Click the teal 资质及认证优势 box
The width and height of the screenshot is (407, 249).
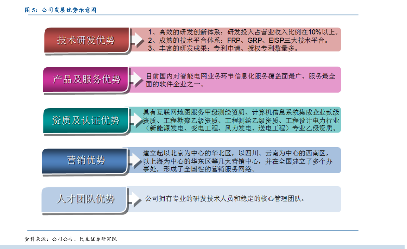pyautogui.click(x=86, y=120)
